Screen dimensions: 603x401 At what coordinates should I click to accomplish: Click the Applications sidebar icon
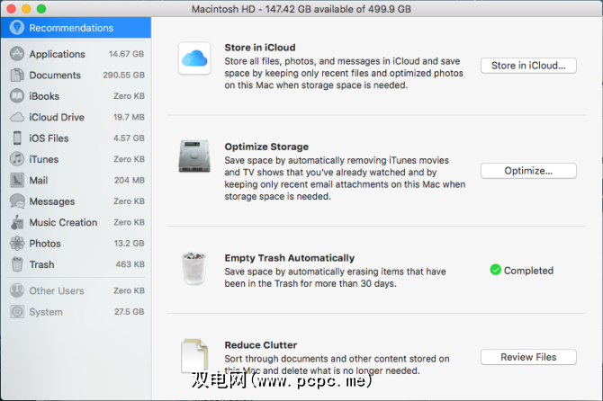click(x=17, y=54)
